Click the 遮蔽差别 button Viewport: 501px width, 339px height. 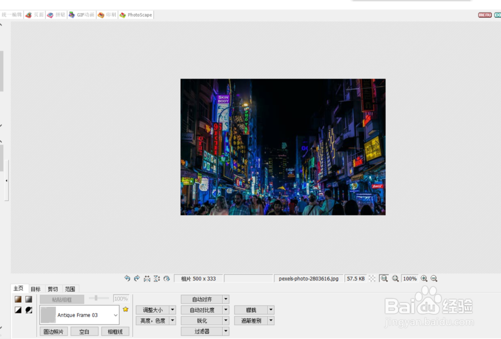(x=251, y=320)
